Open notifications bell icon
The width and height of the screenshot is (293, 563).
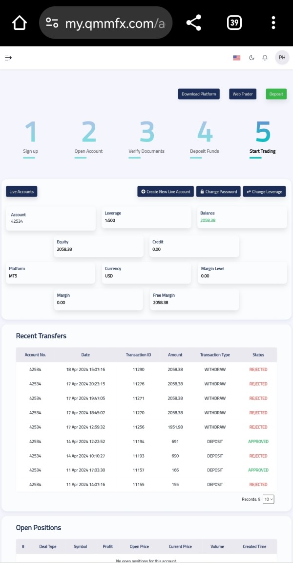point(265,57)
